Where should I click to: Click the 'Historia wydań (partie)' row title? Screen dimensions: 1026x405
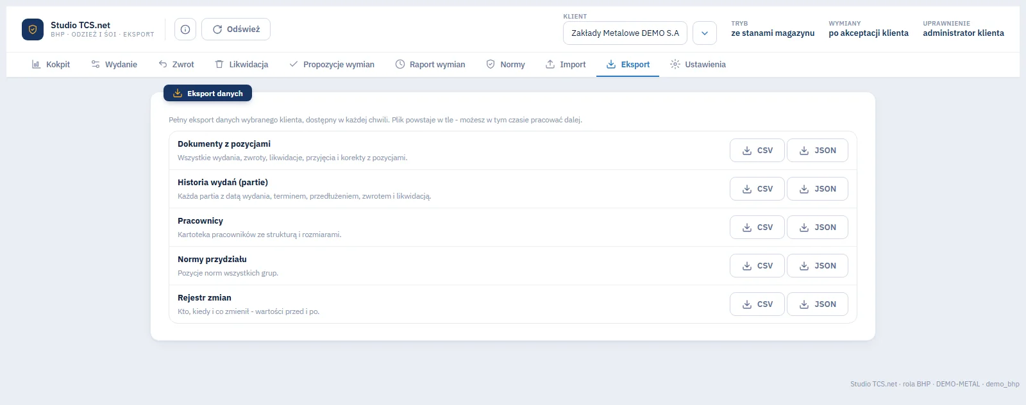click(223, 183)
